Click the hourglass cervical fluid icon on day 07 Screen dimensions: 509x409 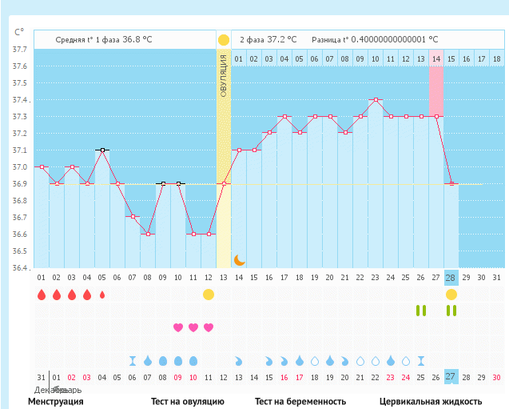[x=133, y=360]
